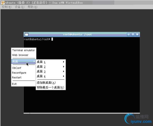This screenshot has height=126, width=153.
Task: Choose Restart in the Openbox menu
Action: pos(23,77)
